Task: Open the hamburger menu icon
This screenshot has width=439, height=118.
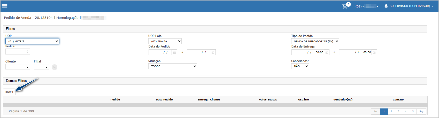Action: pos(4,6)
